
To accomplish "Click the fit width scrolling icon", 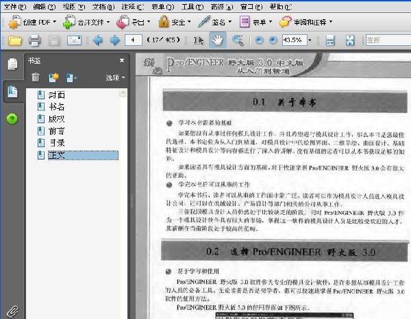I will tap(330, 40).
